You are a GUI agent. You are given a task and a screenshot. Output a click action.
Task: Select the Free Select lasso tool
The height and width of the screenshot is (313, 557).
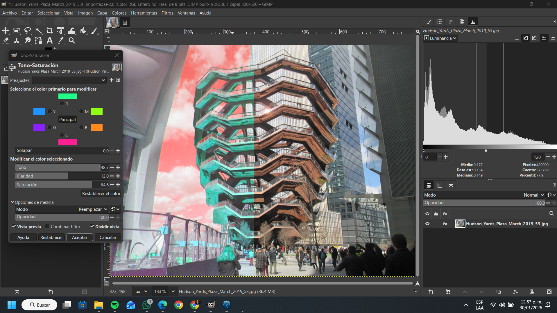(x=28, y=31)
